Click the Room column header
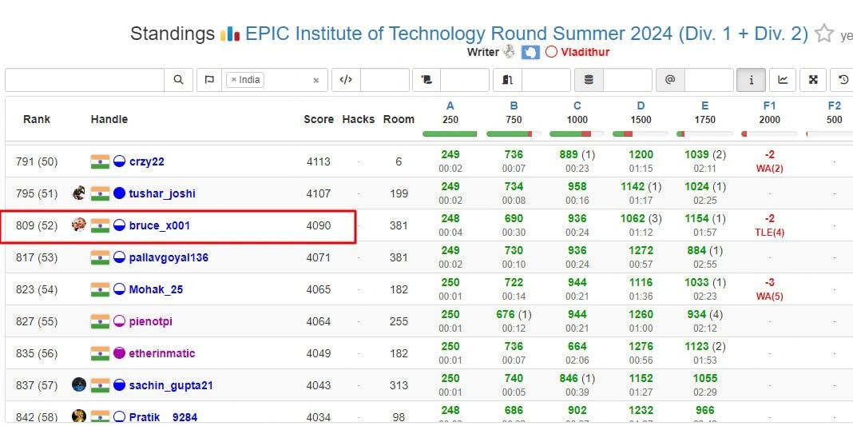This screenshot has height=426, width=853. point(399,119)
